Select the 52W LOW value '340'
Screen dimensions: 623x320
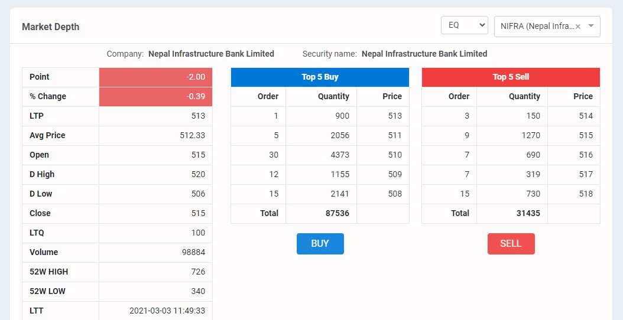click(198, 291)
